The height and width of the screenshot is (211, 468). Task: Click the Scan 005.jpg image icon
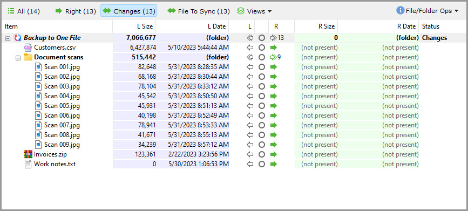(38, 106)
